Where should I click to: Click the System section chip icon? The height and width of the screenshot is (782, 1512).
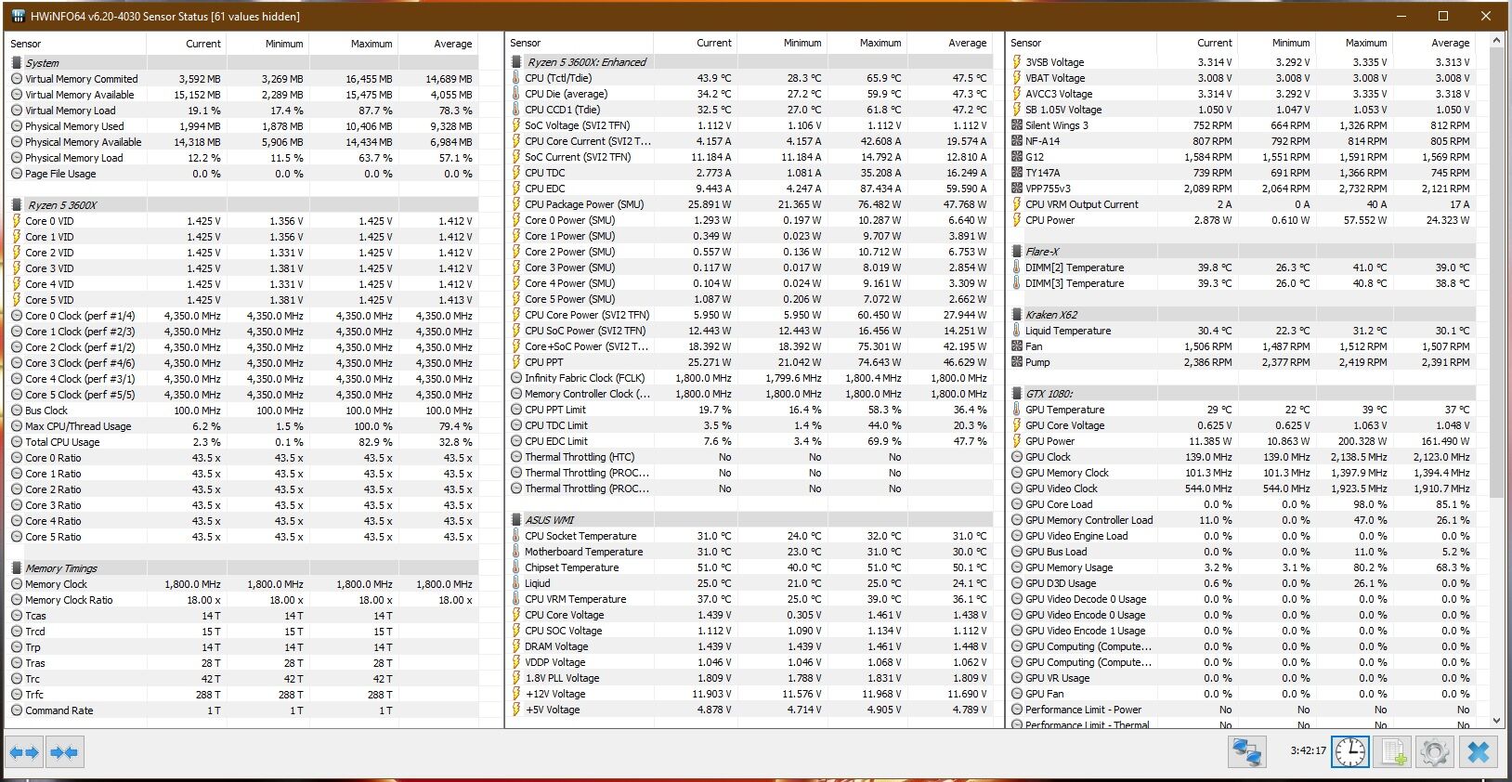(17, 63)
